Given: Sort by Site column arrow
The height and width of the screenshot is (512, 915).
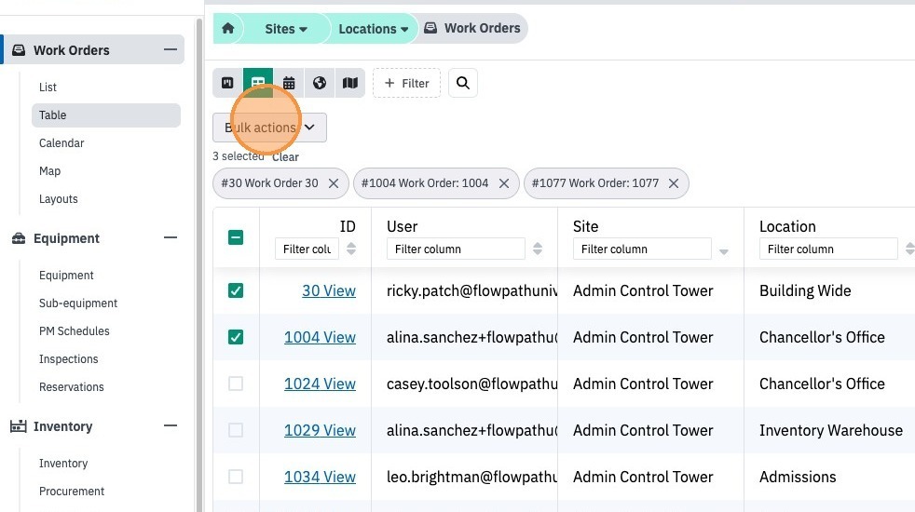Looking at the screenshot, I should [x=724, y=252].
